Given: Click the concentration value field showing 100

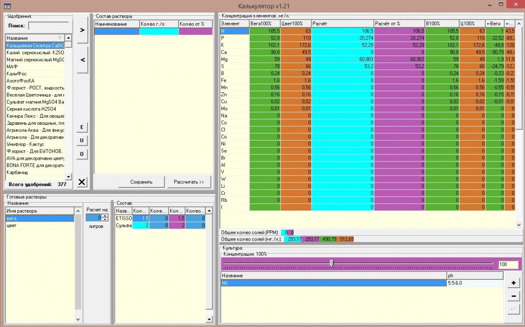Looking at the screenshot, I should (x=508, y=265).
